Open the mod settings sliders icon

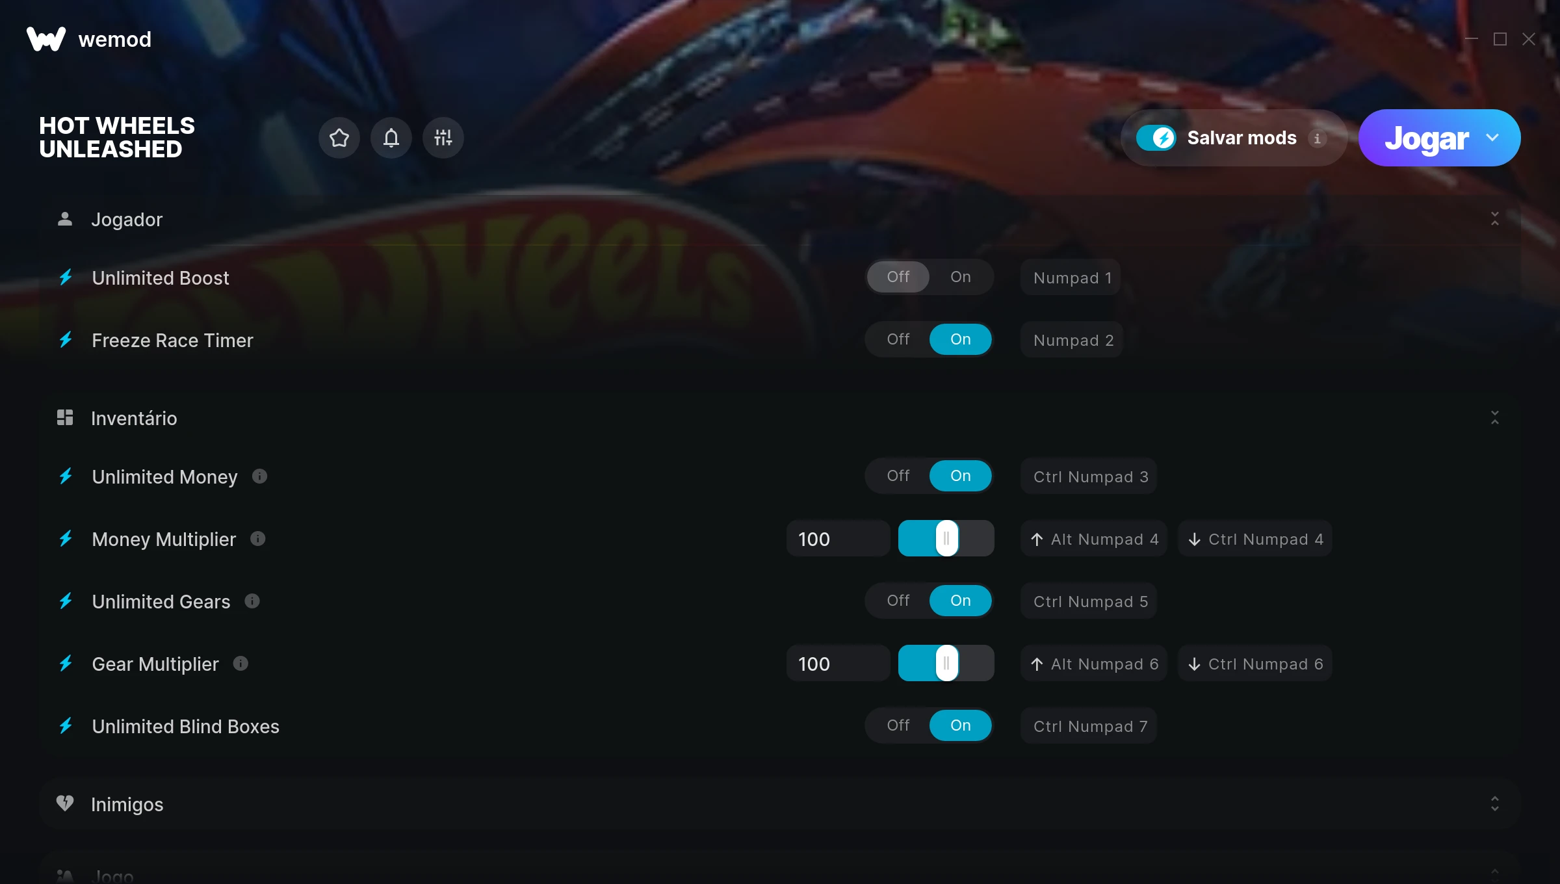click(443, 138)
